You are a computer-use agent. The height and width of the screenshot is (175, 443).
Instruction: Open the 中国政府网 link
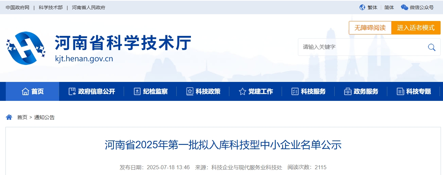pos(18,7)
